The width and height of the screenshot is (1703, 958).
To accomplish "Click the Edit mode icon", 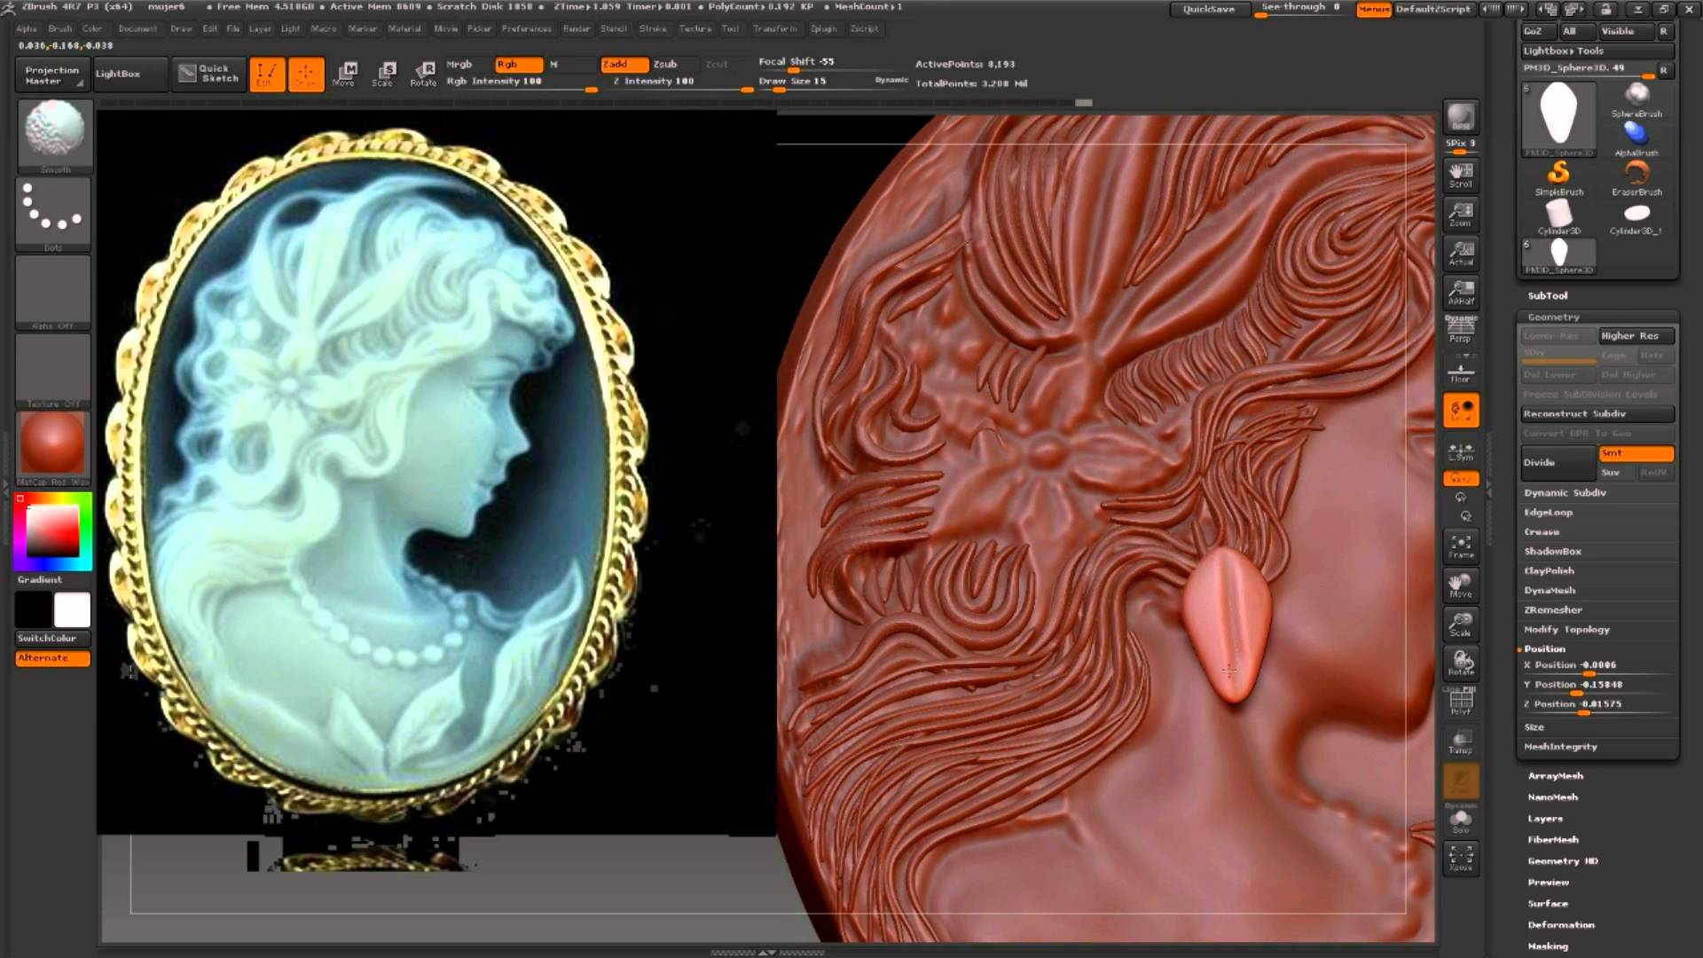I will (266, 74).
